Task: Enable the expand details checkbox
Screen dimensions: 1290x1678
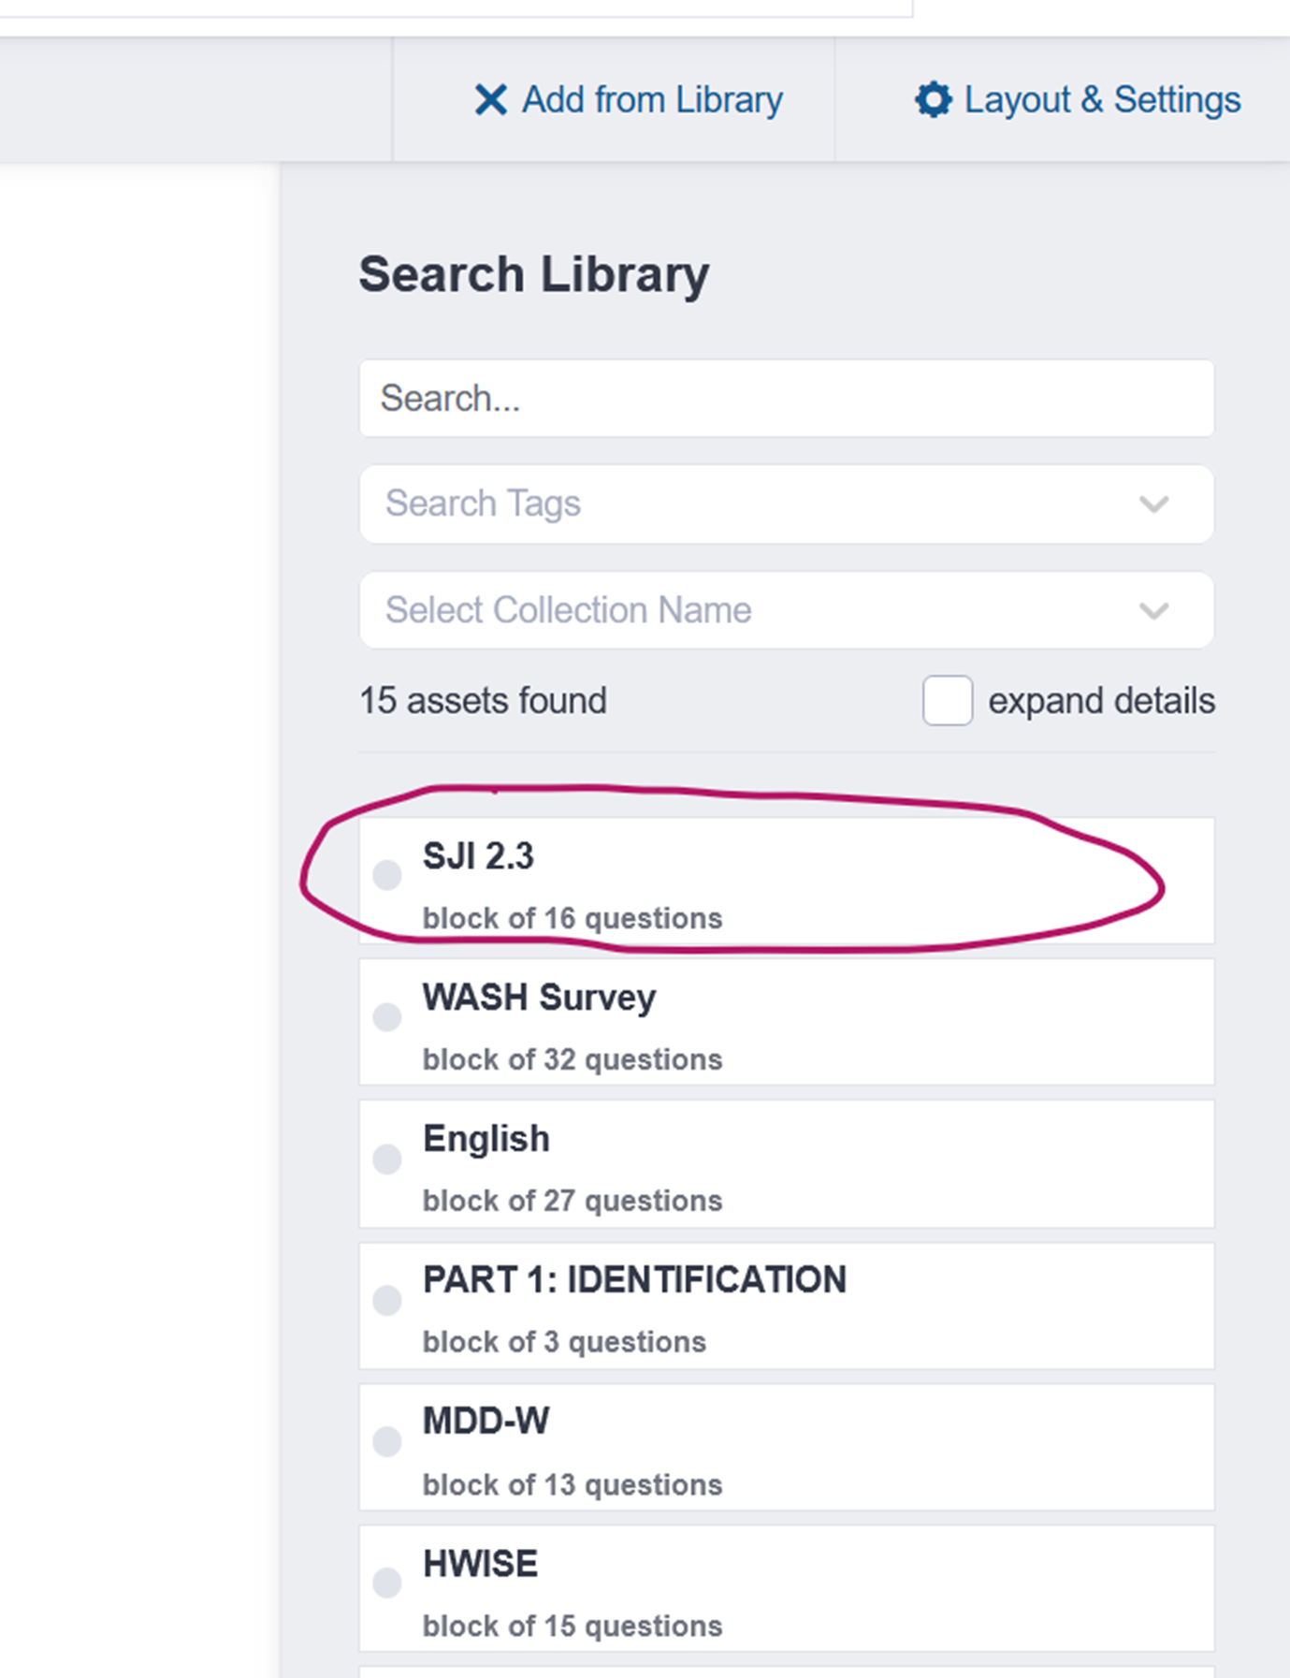Action: click(x=947, y=701)
